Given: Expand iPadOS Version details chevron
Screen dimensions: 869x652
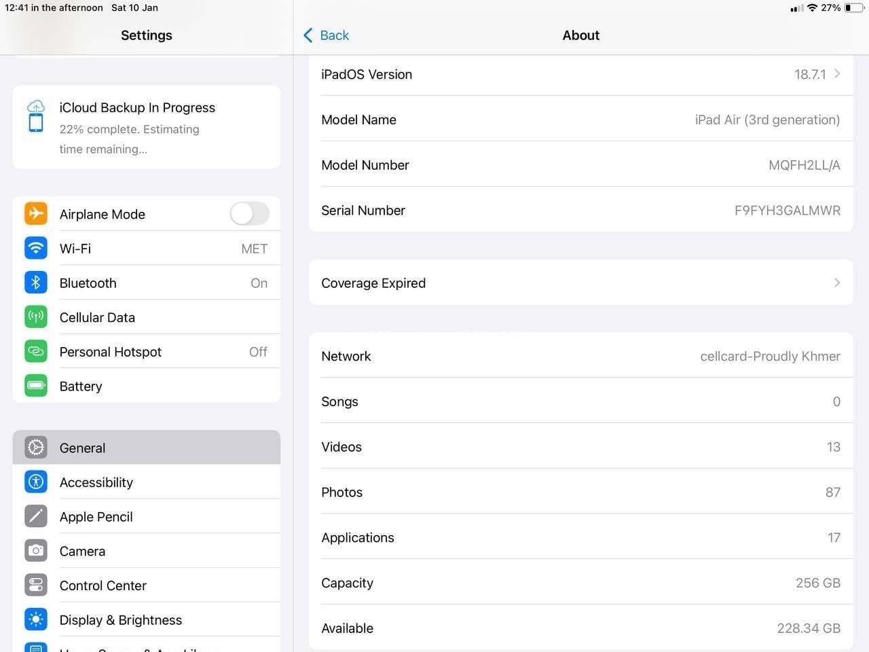Looking at the screenshot, I should click(x=837, y=74).
